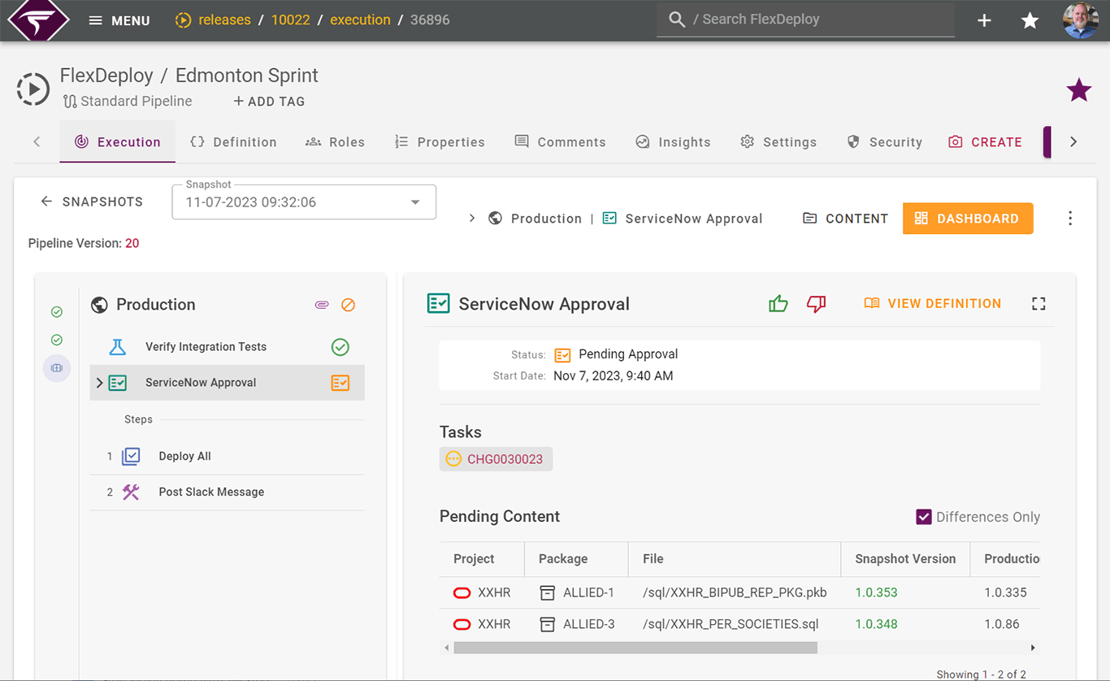Open the Snapshot dropdown
The image size is (1110, 681).
click(304, 202)
